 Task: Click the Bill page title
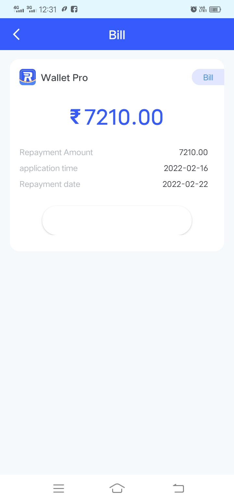[117, 35]
